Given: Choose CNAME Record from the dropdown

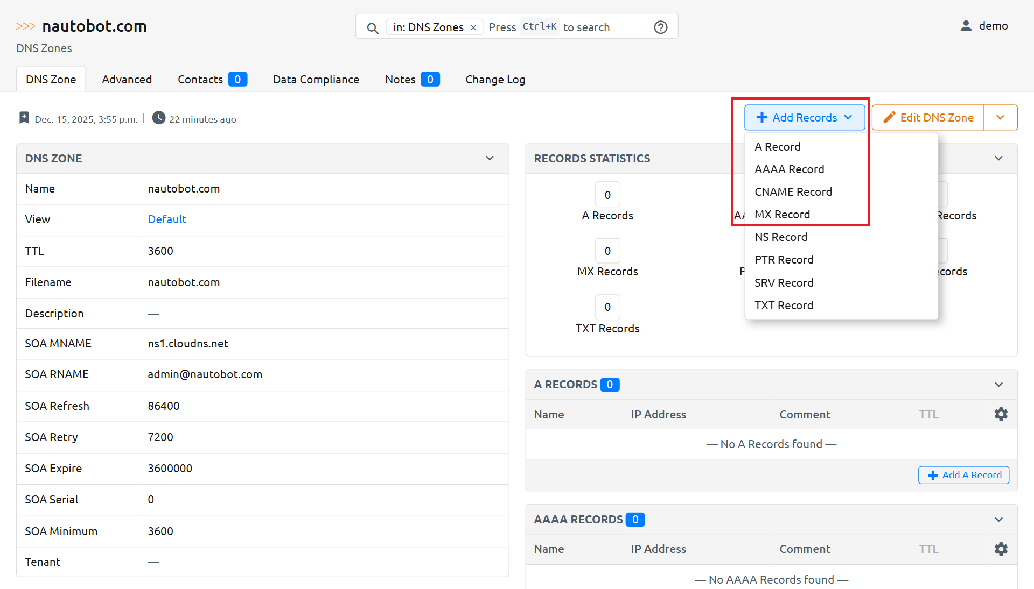Looking at the screenshot, I should [x=793, y=192].
